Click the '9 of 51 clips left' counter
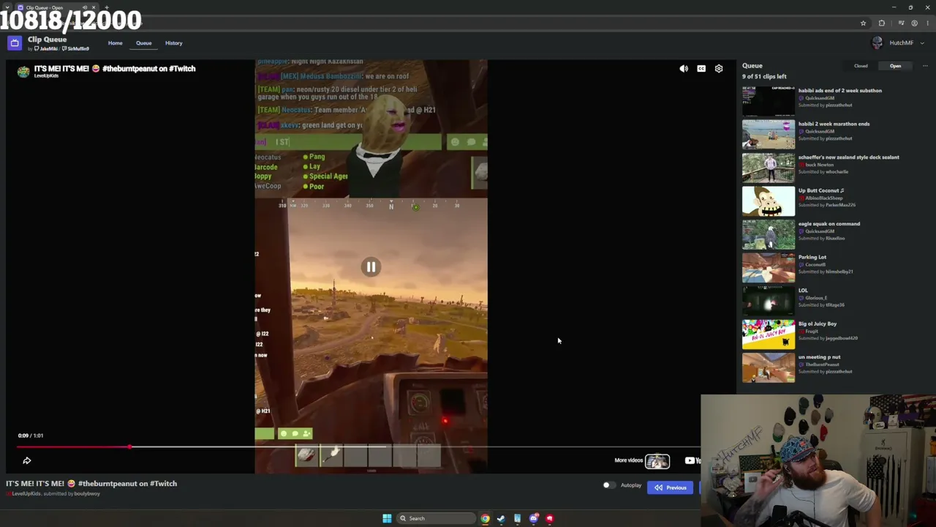Image resolution: width=936 pixels, height=527 pixels. point(764,76)
